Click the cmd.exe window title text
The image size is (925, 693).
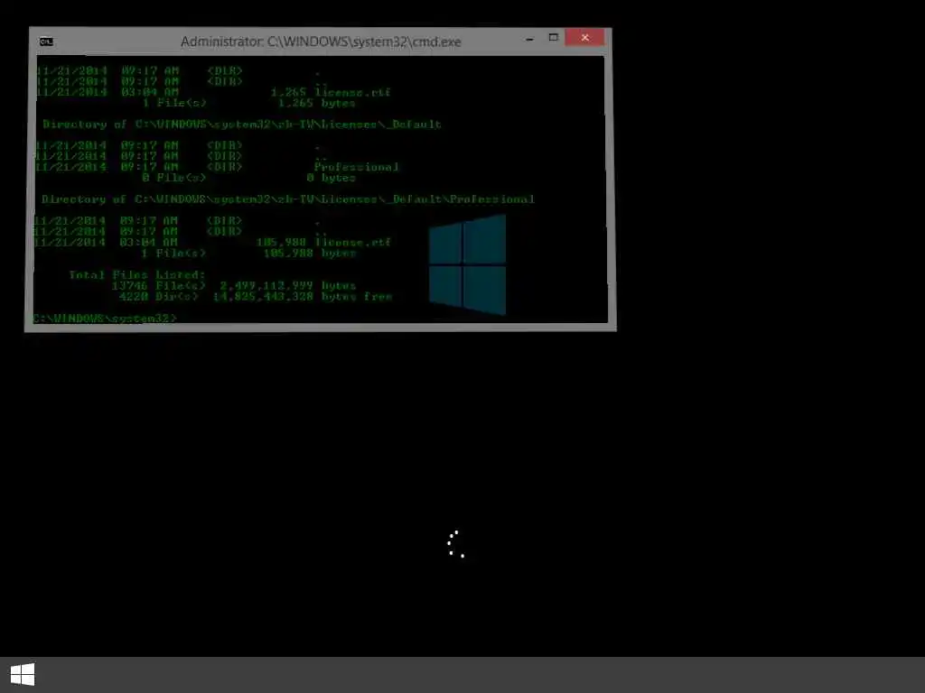click(321, 42)
